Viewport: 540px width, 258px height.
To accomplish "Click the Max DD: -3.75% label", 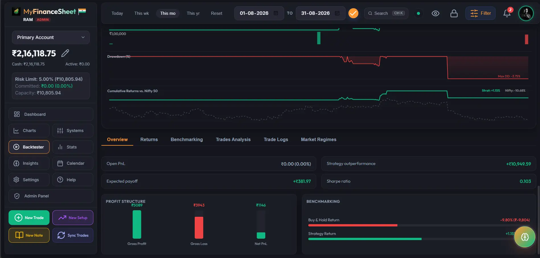I will click(x=509, y=76).
